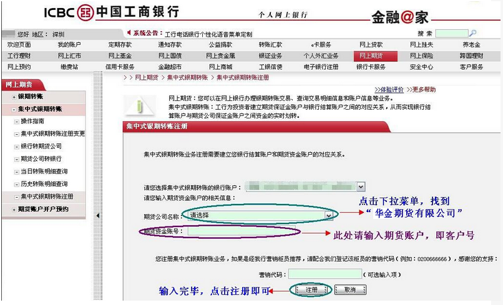Image resolution: width=503 pixels, height=305 pixels.
Task: Click the 工行电话银行个性化语音菜单定制 announcement
Action: (x=208, y=34)
